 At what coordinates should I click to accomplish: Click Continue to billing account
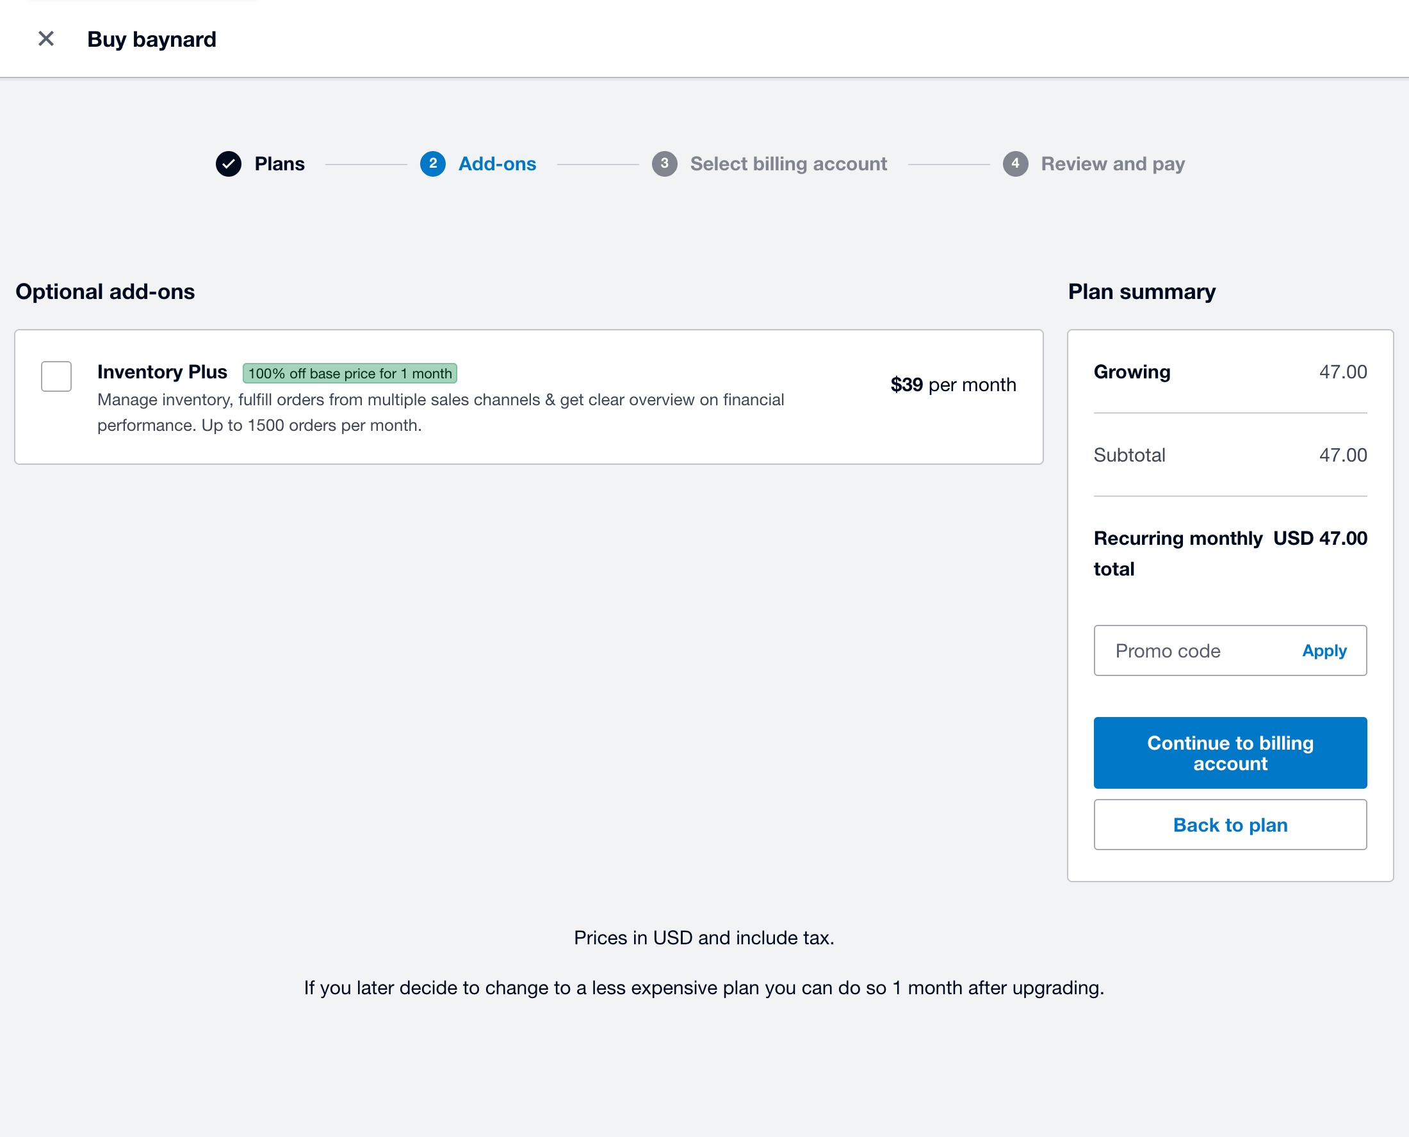coord(1230,752)
